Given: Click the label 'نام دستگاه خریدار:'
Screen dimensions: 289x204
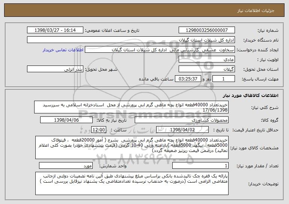Looking at the screenshot, I should pos(261,40).
